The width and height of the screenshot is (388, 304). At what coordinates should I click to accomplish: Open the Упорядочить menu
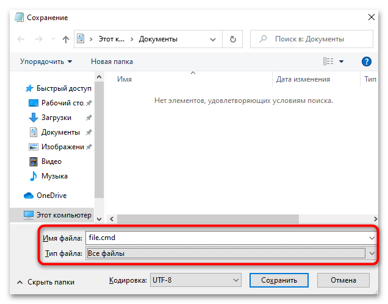pos(46,62)
